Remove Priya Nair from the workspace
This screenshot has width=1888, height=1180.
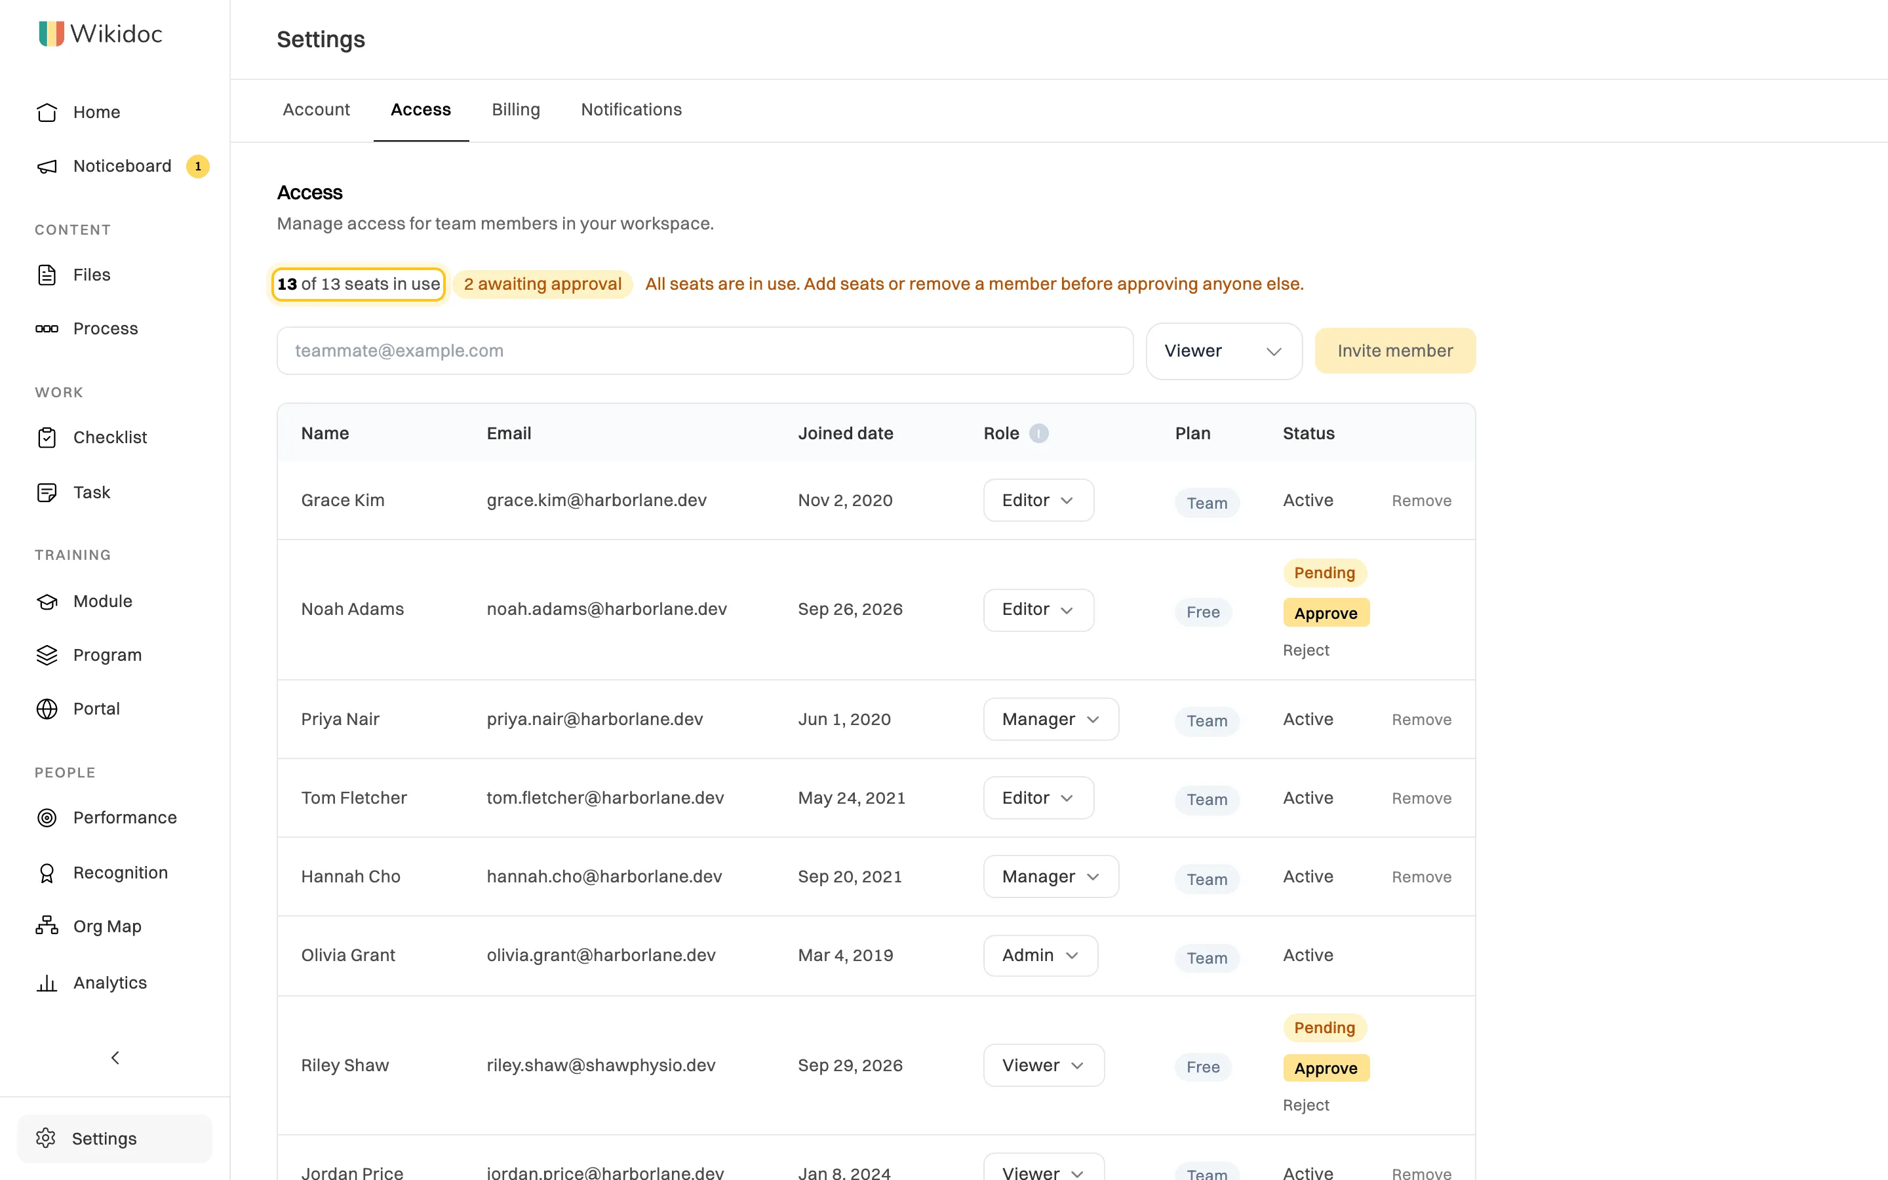[1421, 720]
